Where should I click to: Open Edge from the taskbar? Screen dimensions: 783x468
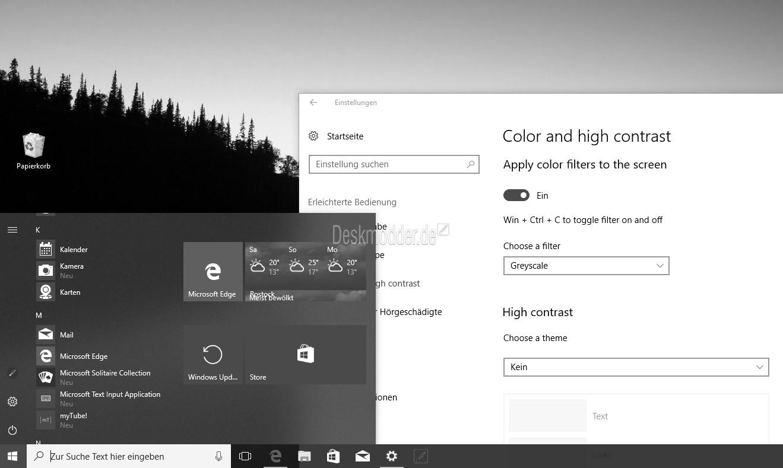[x=275, y=456]
